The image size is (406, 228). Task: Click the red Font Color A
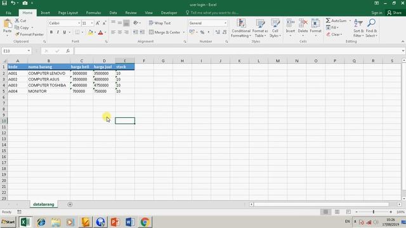tap(101, 32)
